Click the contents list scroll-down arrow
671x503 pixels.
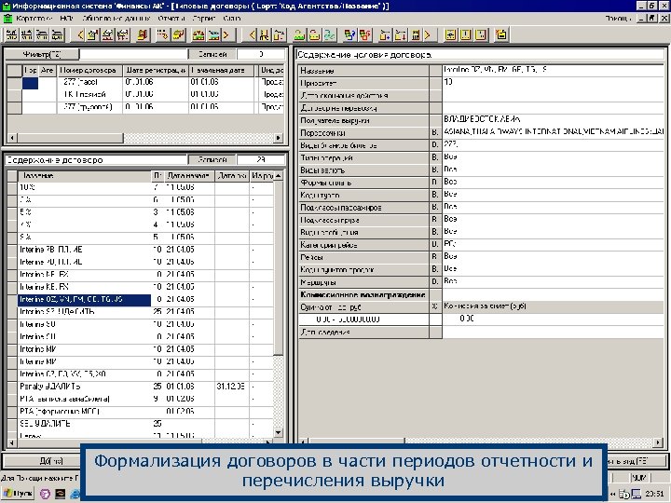click(x=279, y=432)
